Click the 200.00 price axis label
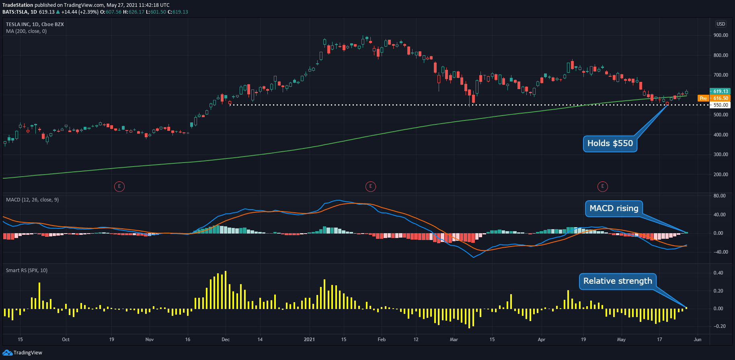 [721, 175]
